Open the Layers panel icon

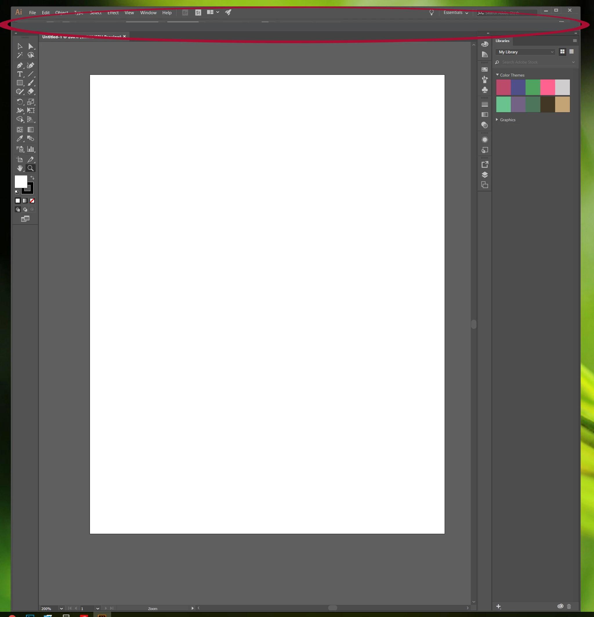tap(485, 175)
